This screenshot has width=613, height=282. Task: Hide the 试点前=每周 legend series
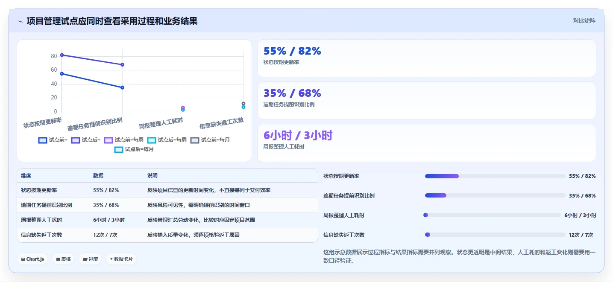(124, 140)
